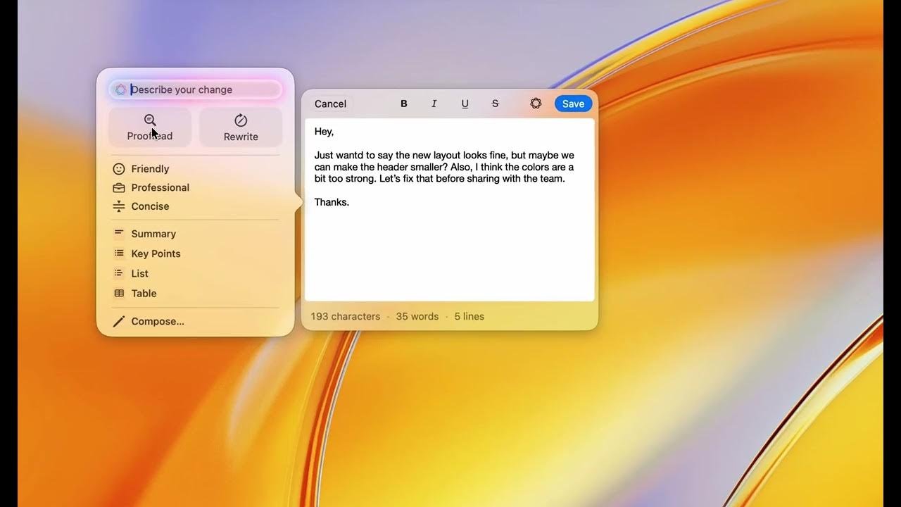901x507 pixels.
Task: Cancel the text editing
Action: (x=330, y=104)
